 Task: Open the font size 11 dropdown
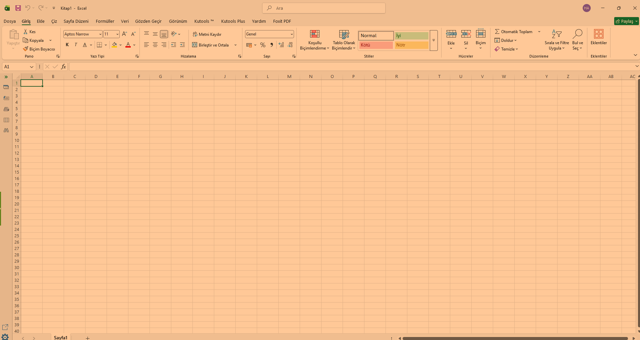[117, 34]
